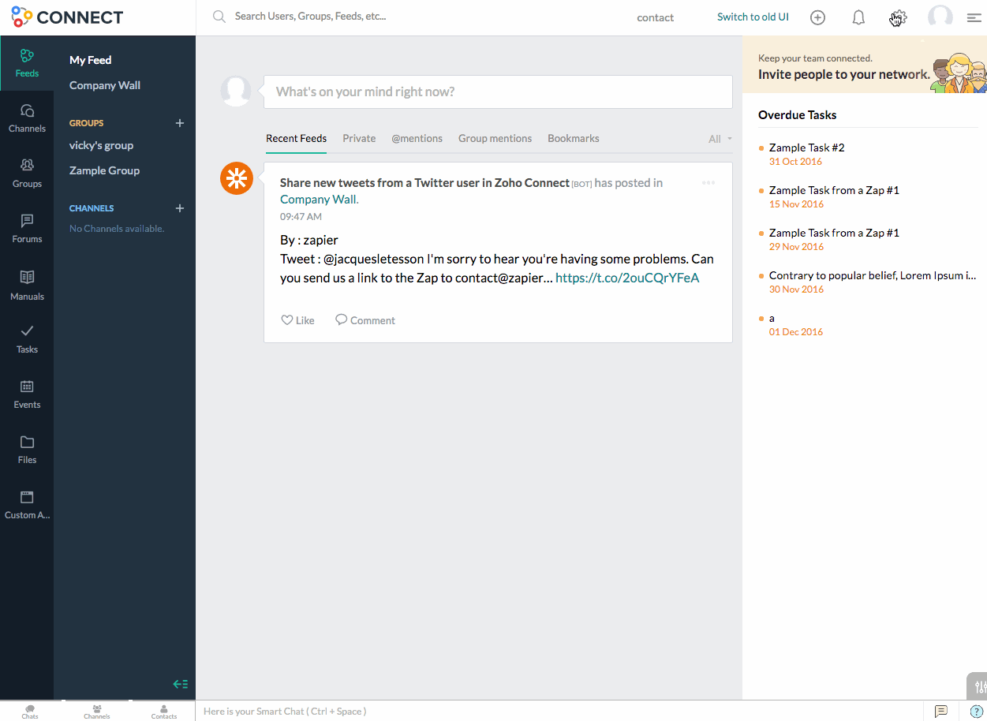Open overdue task named a

772,318
